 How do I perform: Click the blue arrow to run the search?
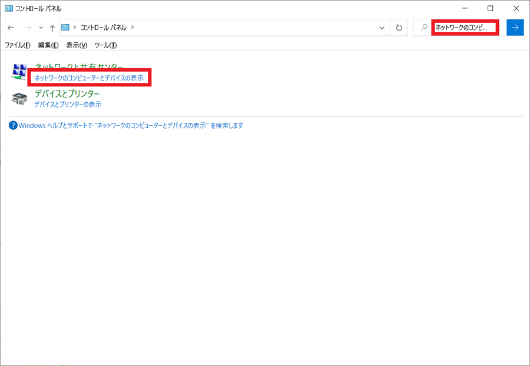[x=514, y=27]
